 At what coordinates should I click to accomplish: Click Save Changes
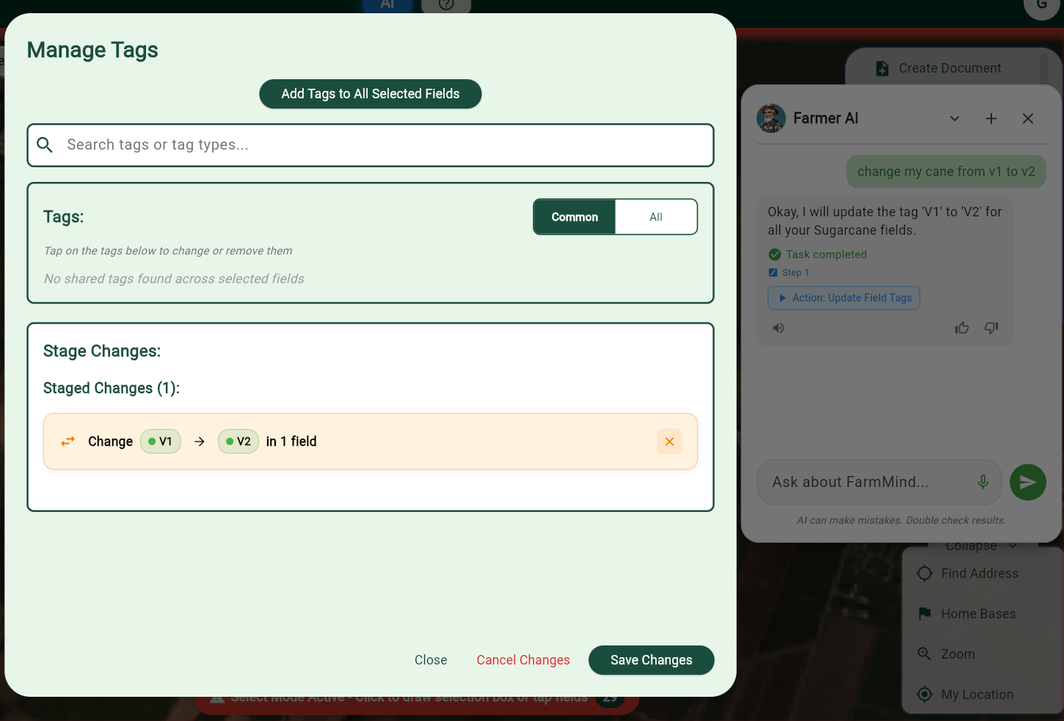[x=651, y=659]
